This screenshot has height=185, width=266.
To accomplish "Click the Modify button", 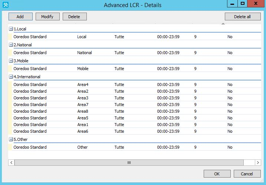I will [x=47, y=17].
